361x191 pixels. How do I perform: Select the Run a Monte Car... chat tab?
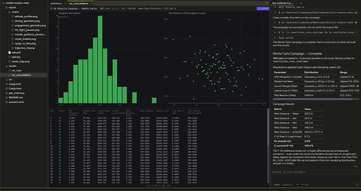282,3
